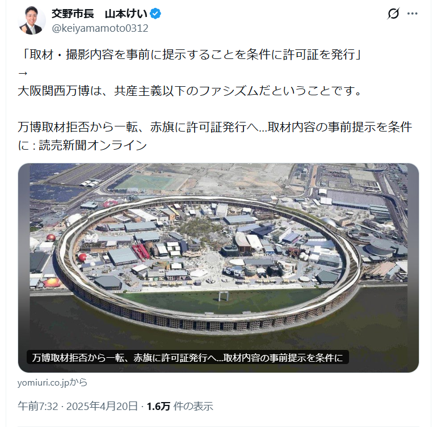Open the profile avatar of 山本けい
Screen dimensions: 437x427
point(32,20)
